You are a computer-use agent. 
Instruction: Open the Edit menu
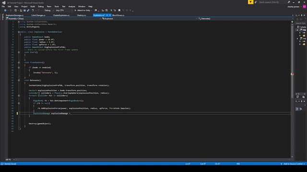point(9,6)
